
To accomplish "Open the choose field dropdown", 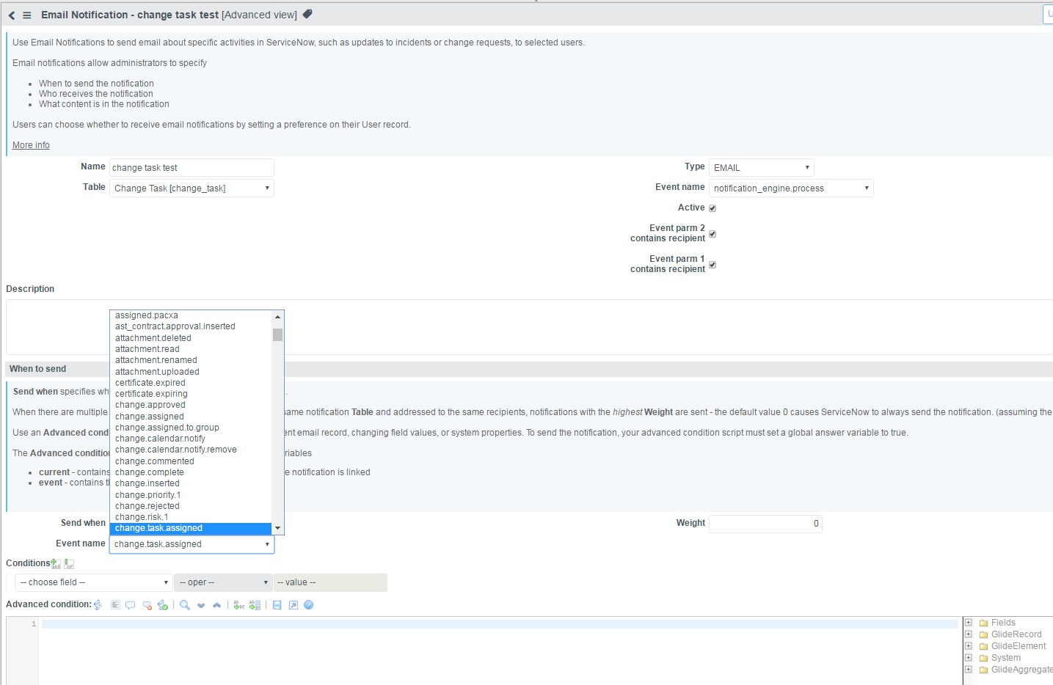I will click(x=94, y=583).
